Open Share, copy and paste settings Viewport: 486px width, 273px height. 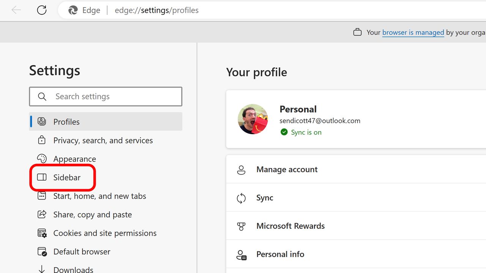pyautogui.click(x=93, y=215)
